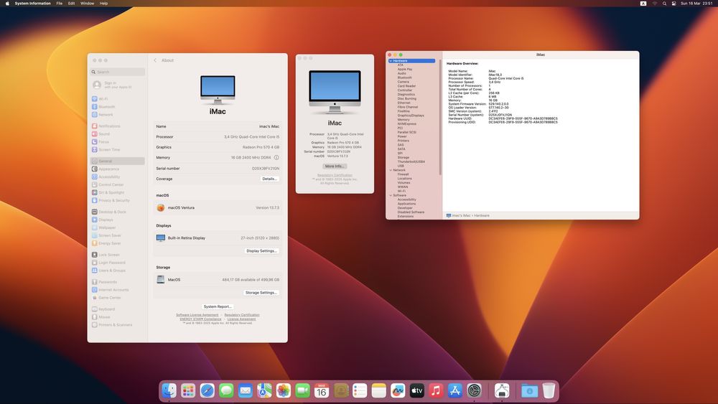Viewport: 718px width, 404px height.
Task: Collapse the Network section in System Information
Action: click(x=391, y=170)
